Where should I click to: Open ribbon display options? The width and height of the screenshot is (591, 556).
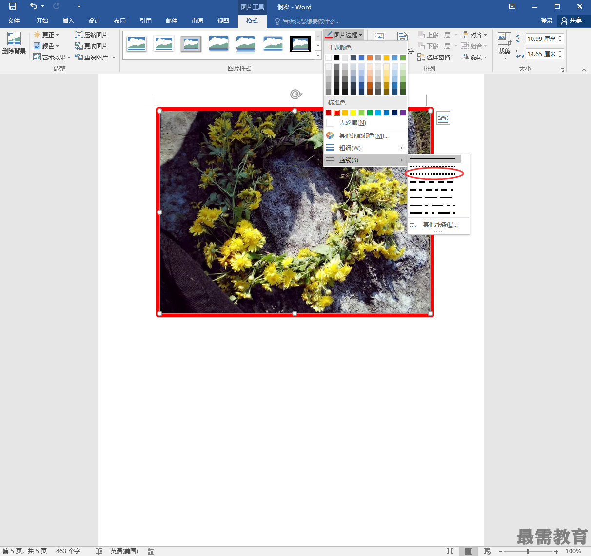(512, 6)
